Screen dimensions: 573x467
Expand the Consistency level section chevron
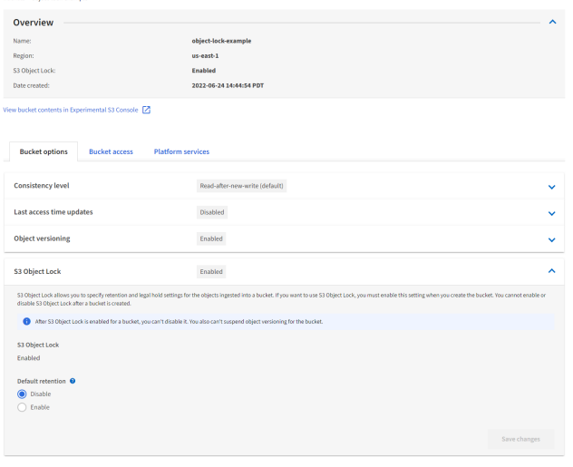click(550, 186)
